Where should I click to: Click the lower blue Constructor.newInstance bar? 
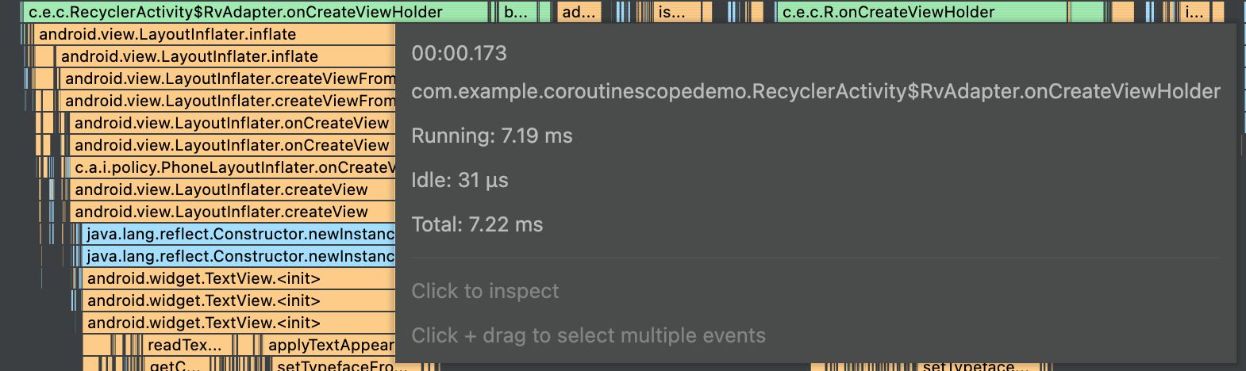click(x=240, y=256)
